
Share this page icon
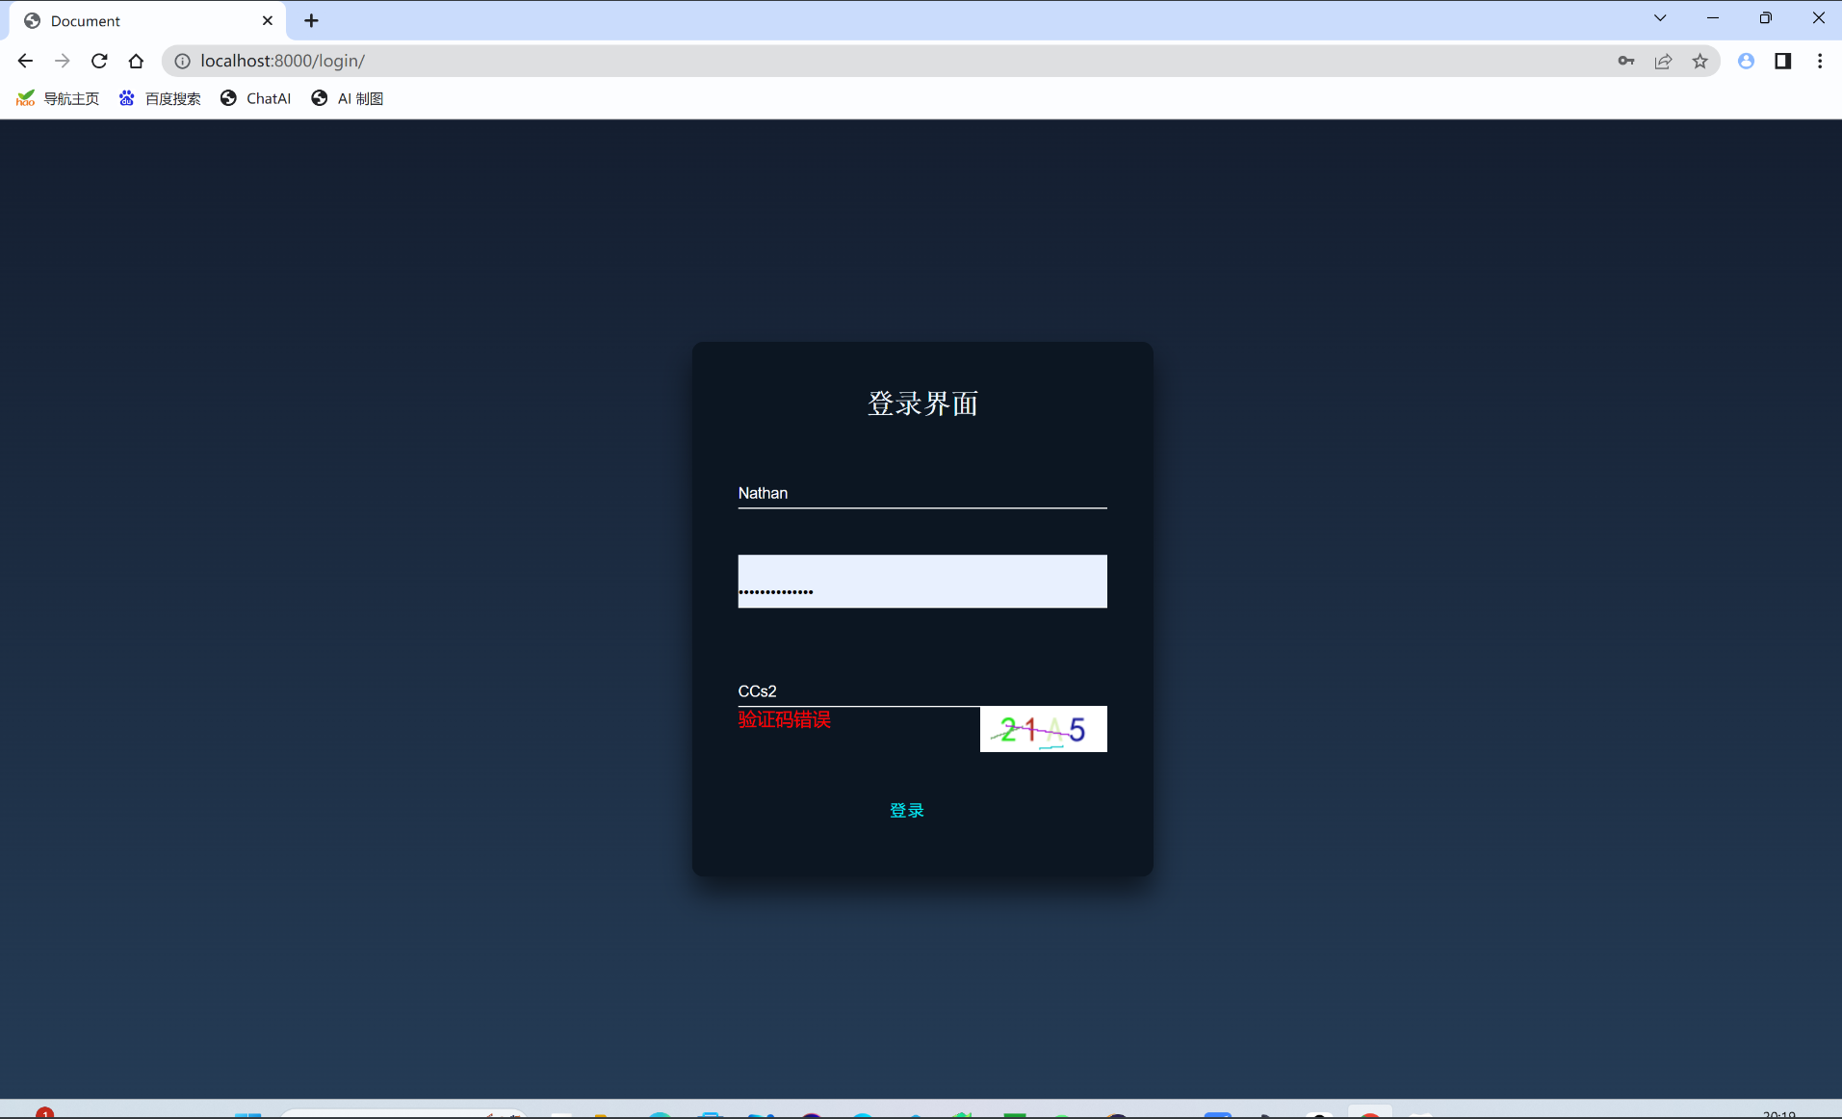coord(1663,61)
